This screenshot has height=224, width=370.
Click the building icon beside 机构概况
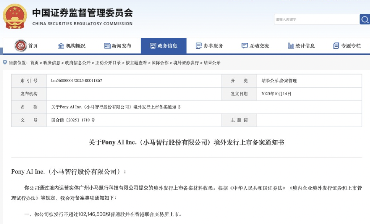(x=61, y=46)
